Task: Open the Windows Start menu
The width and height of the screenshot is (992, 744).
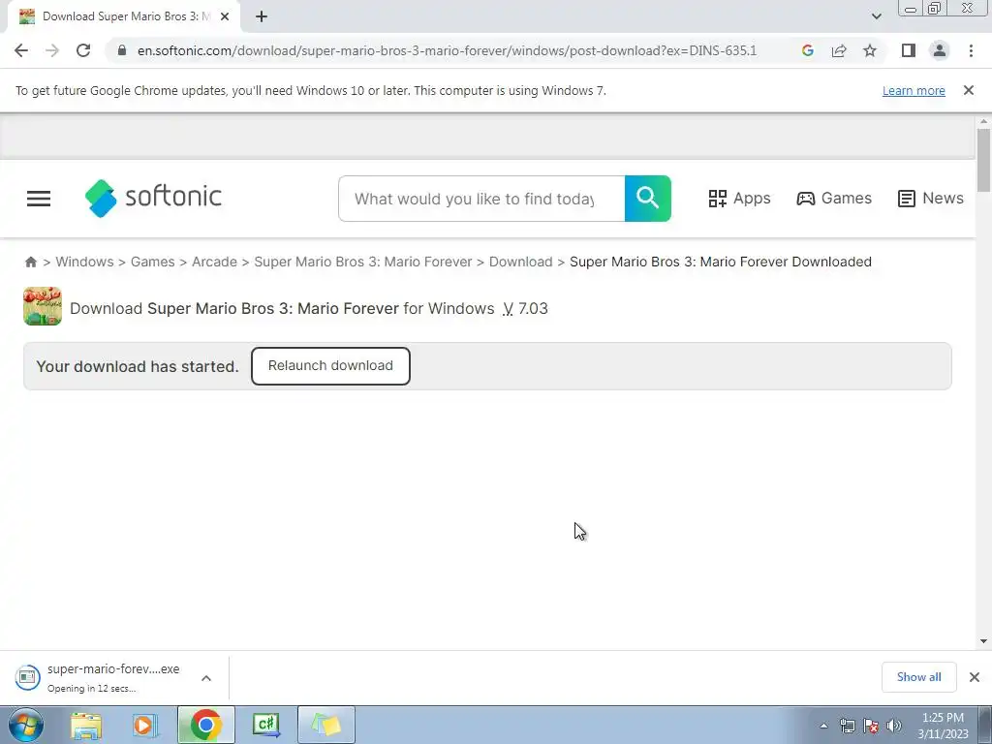Action: [26, 725]
